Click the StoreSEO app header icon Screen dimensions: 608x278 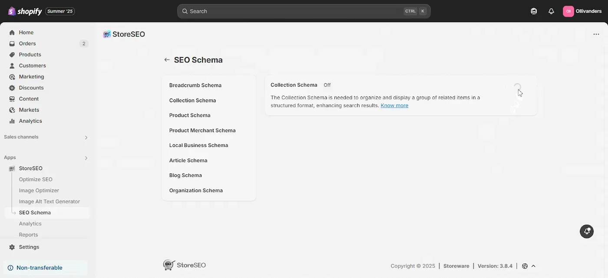(x=107, y=34)
